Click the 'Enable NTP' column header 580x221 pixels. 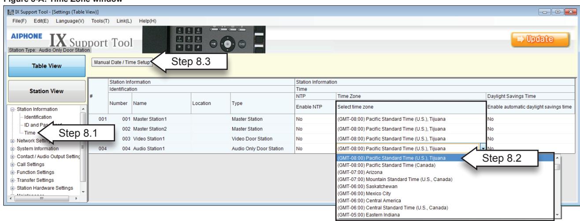tap(315, 106)
